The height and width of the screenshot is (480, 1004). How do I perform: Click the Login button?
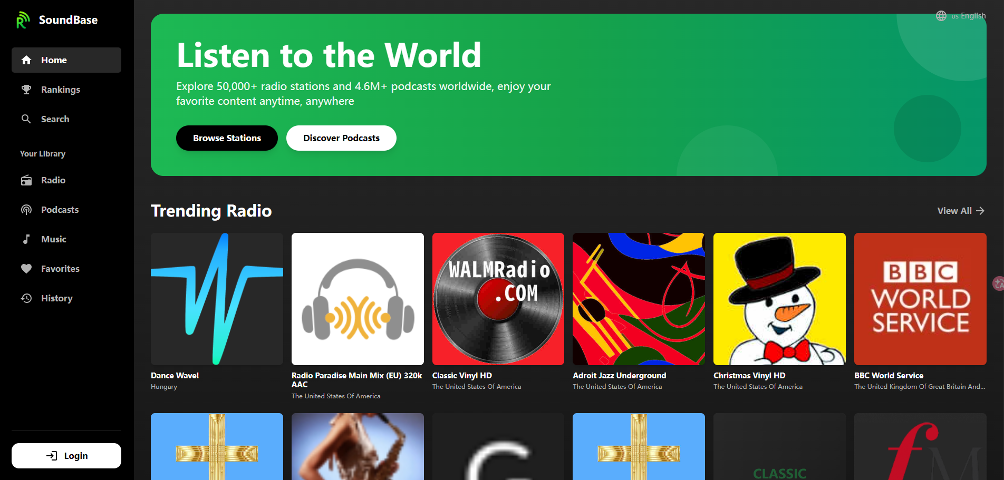(66, 455)
